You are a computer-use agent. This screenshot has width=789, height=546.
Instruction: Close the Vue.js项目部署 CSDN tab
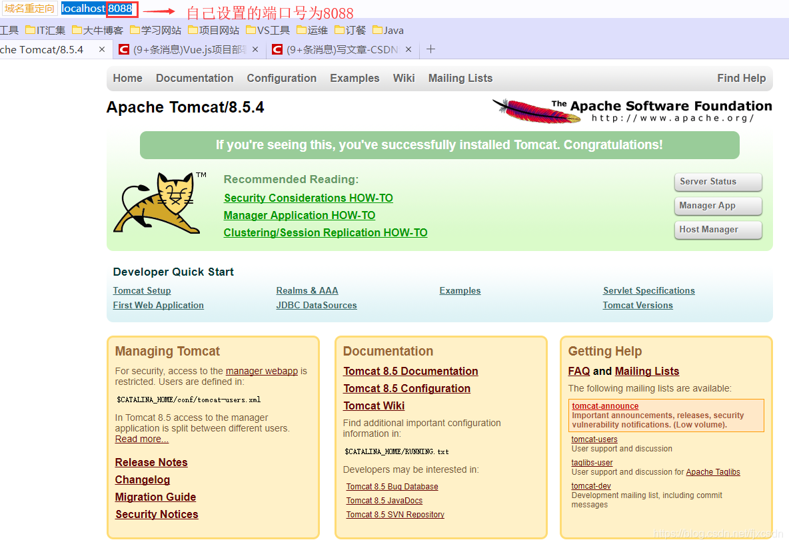255,49
